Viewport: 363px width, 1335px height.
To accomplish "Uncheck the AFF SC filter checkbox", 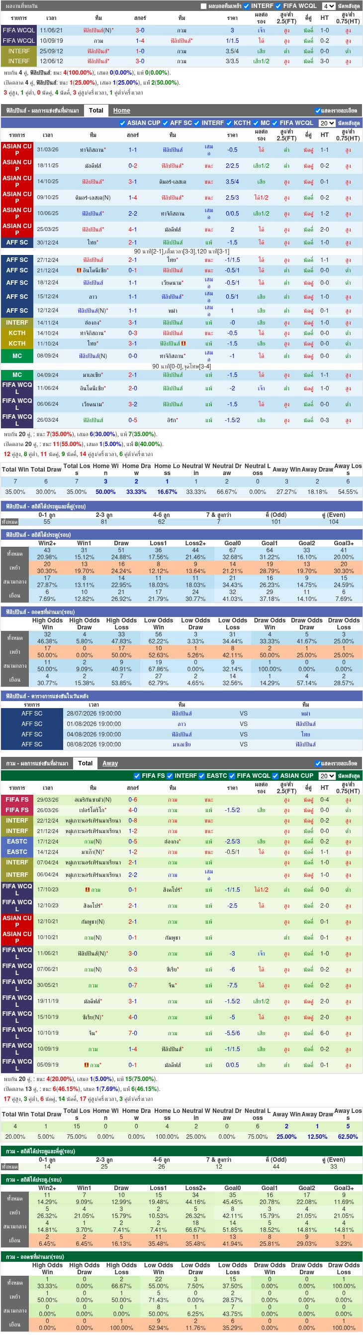I will (x=166, y=123).
